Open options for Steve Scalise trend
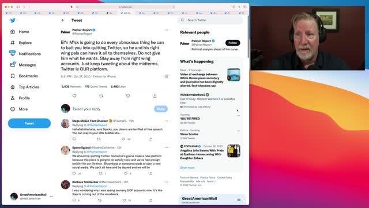This screenshot has height=208, width=369. click(238, 131)
